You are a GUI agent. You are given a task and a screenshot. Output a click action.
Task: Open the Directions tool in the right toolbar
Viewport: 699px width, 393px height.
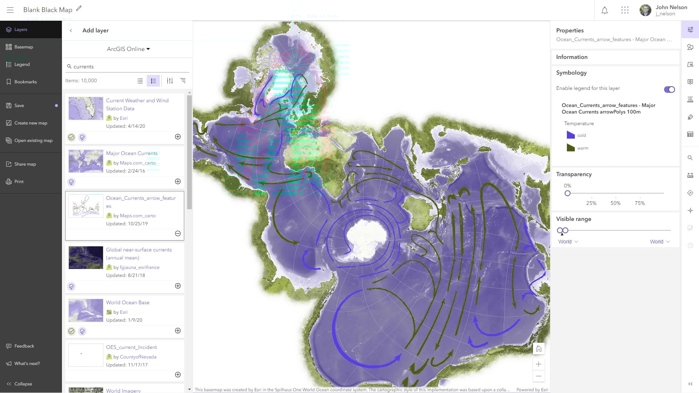pos(690,193)
